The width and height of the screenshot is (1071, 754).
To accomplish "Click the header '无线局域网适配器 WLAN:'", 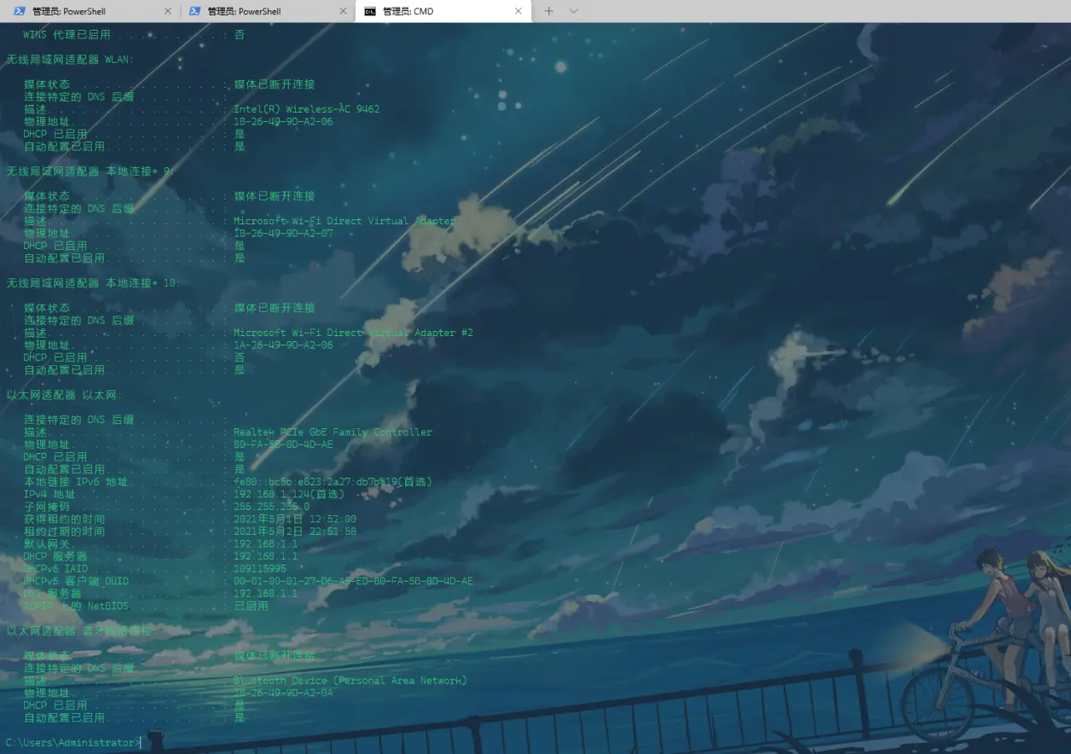I will coord(70,60).
